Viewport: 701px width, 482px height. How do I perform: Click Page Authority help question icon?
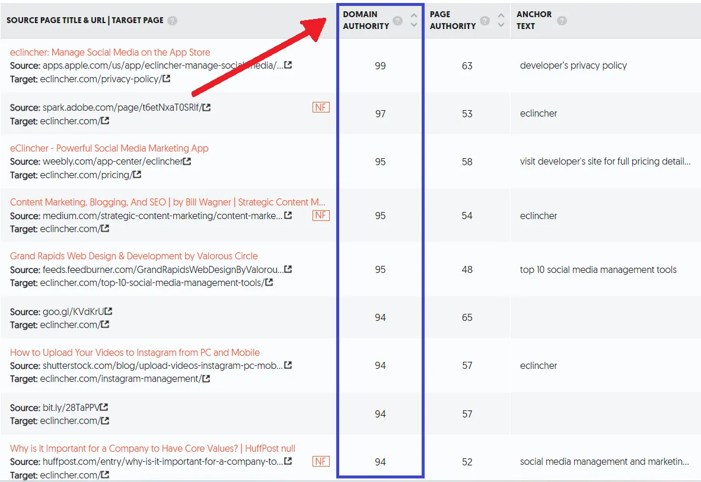[485, 21]
